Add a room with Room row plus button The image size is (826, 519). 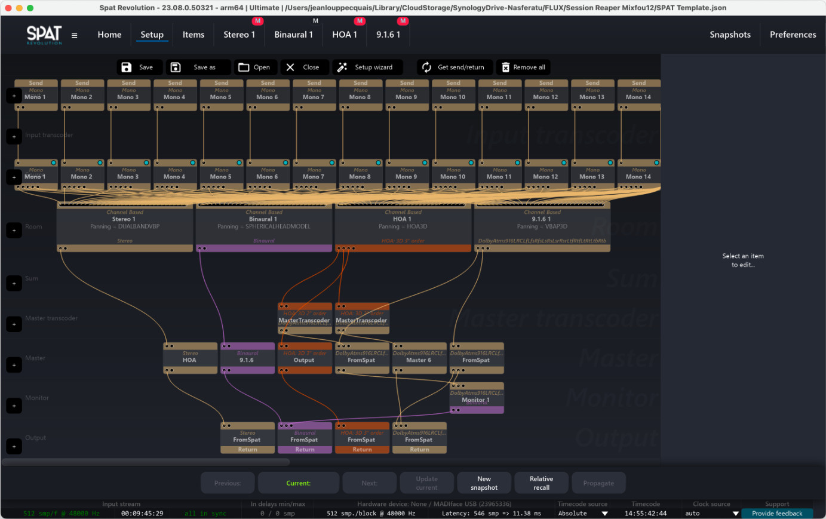pos(14,231)
